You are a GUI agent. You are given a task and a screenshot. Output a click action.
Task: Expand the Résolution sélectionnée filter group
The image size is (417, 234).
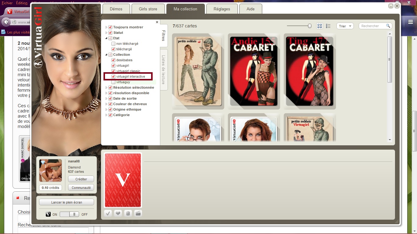107,87
